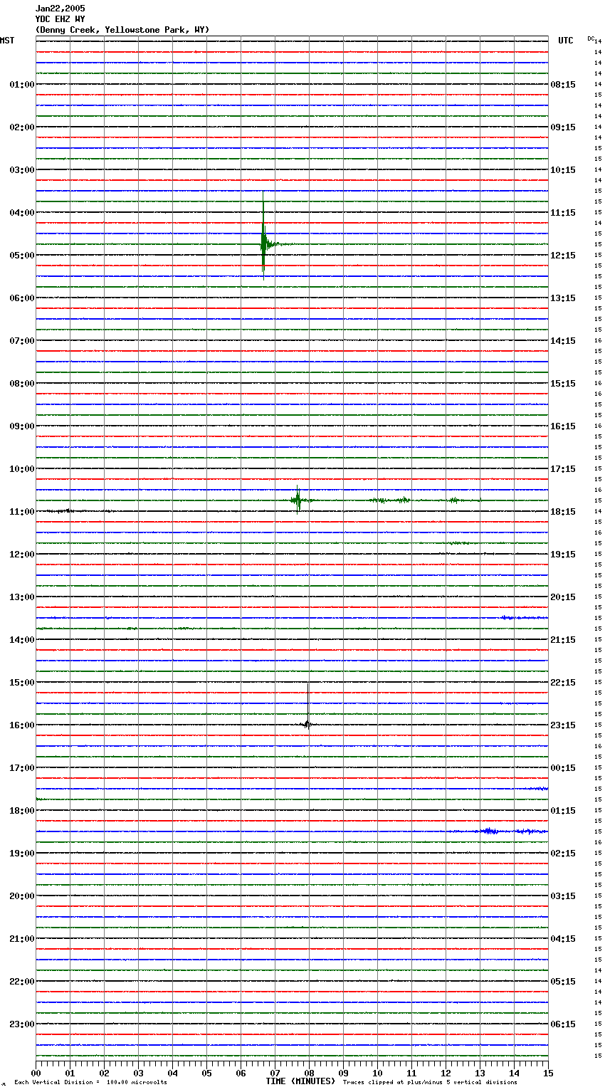Select the 19:00 MST row label
605x1092 pixels.
[x=22, y=854]
